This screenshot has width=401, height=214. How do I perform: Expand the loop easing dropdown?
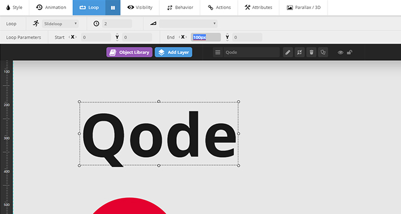click(188, 24)
